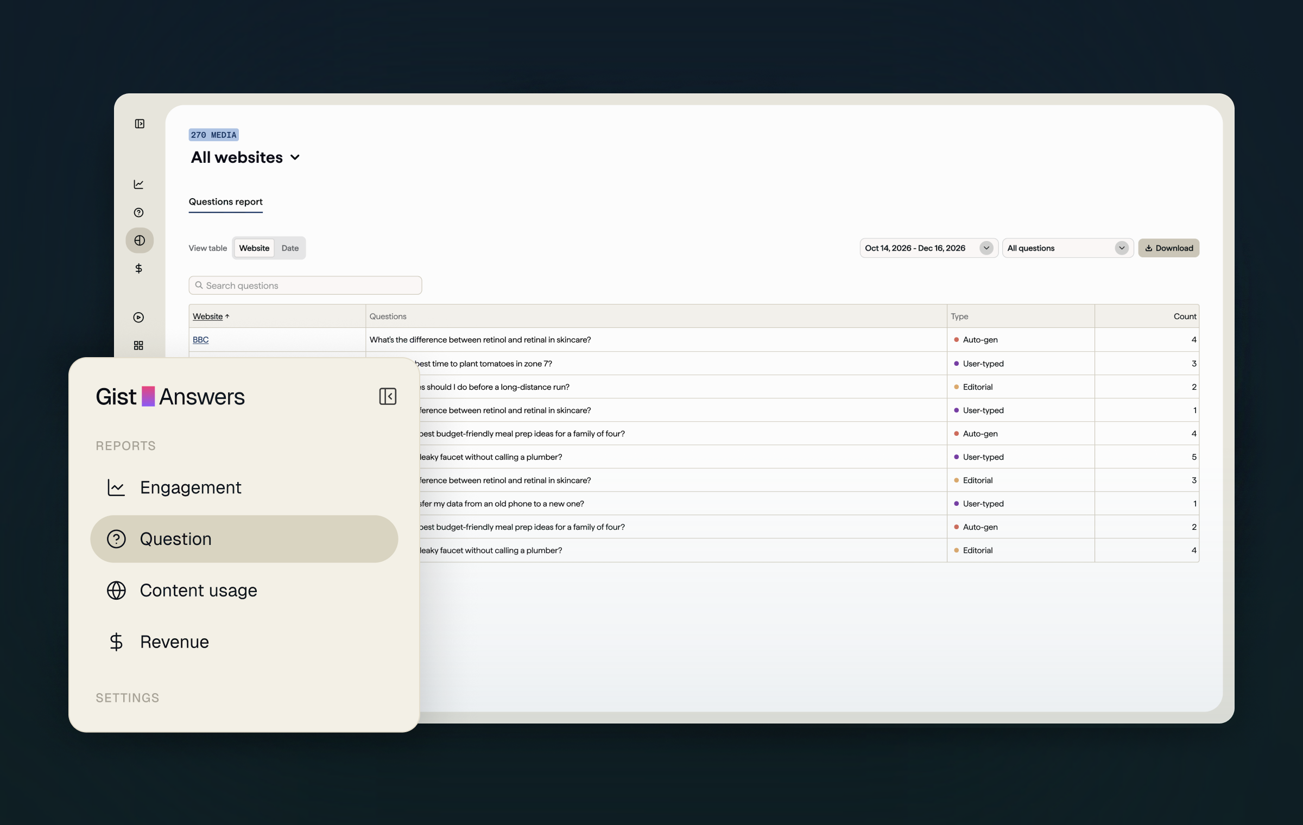Open Engagement report from icon rail
Viewport: 1303px width, 825px height.
pyautogui.click(x=139, y=185)
